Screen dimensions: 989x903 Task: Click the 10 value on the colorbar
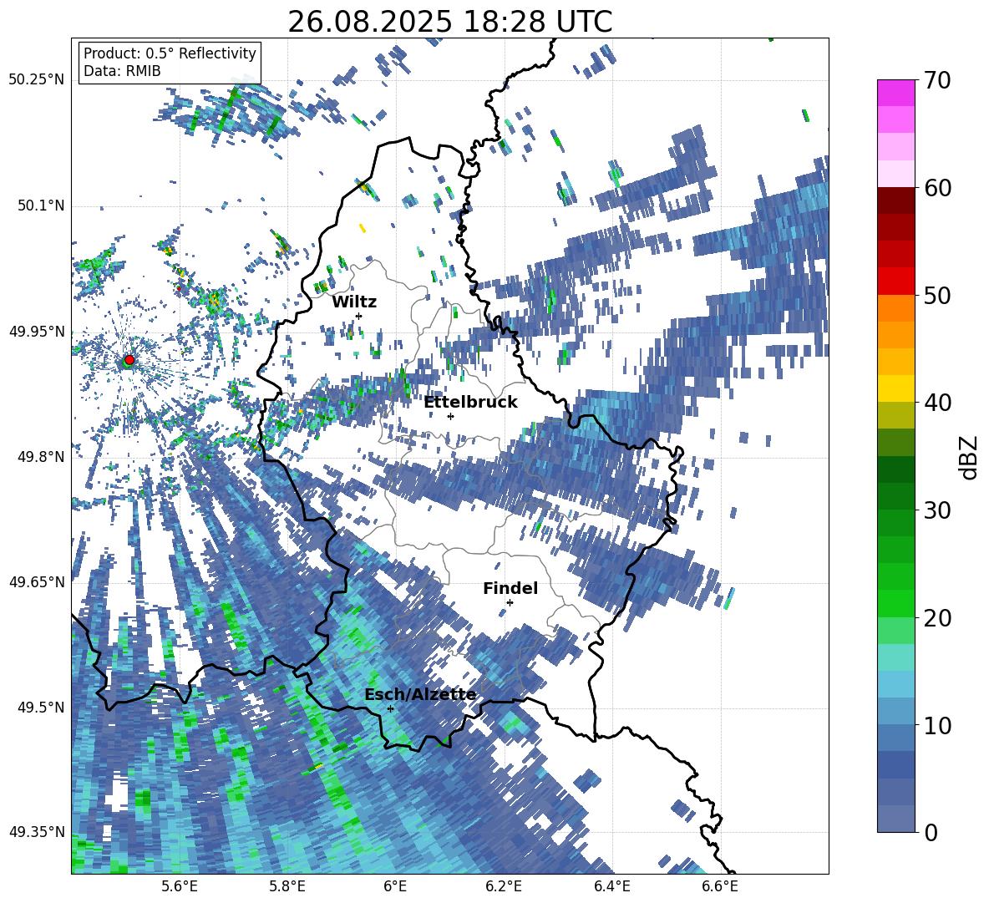(x=936, y=725)
